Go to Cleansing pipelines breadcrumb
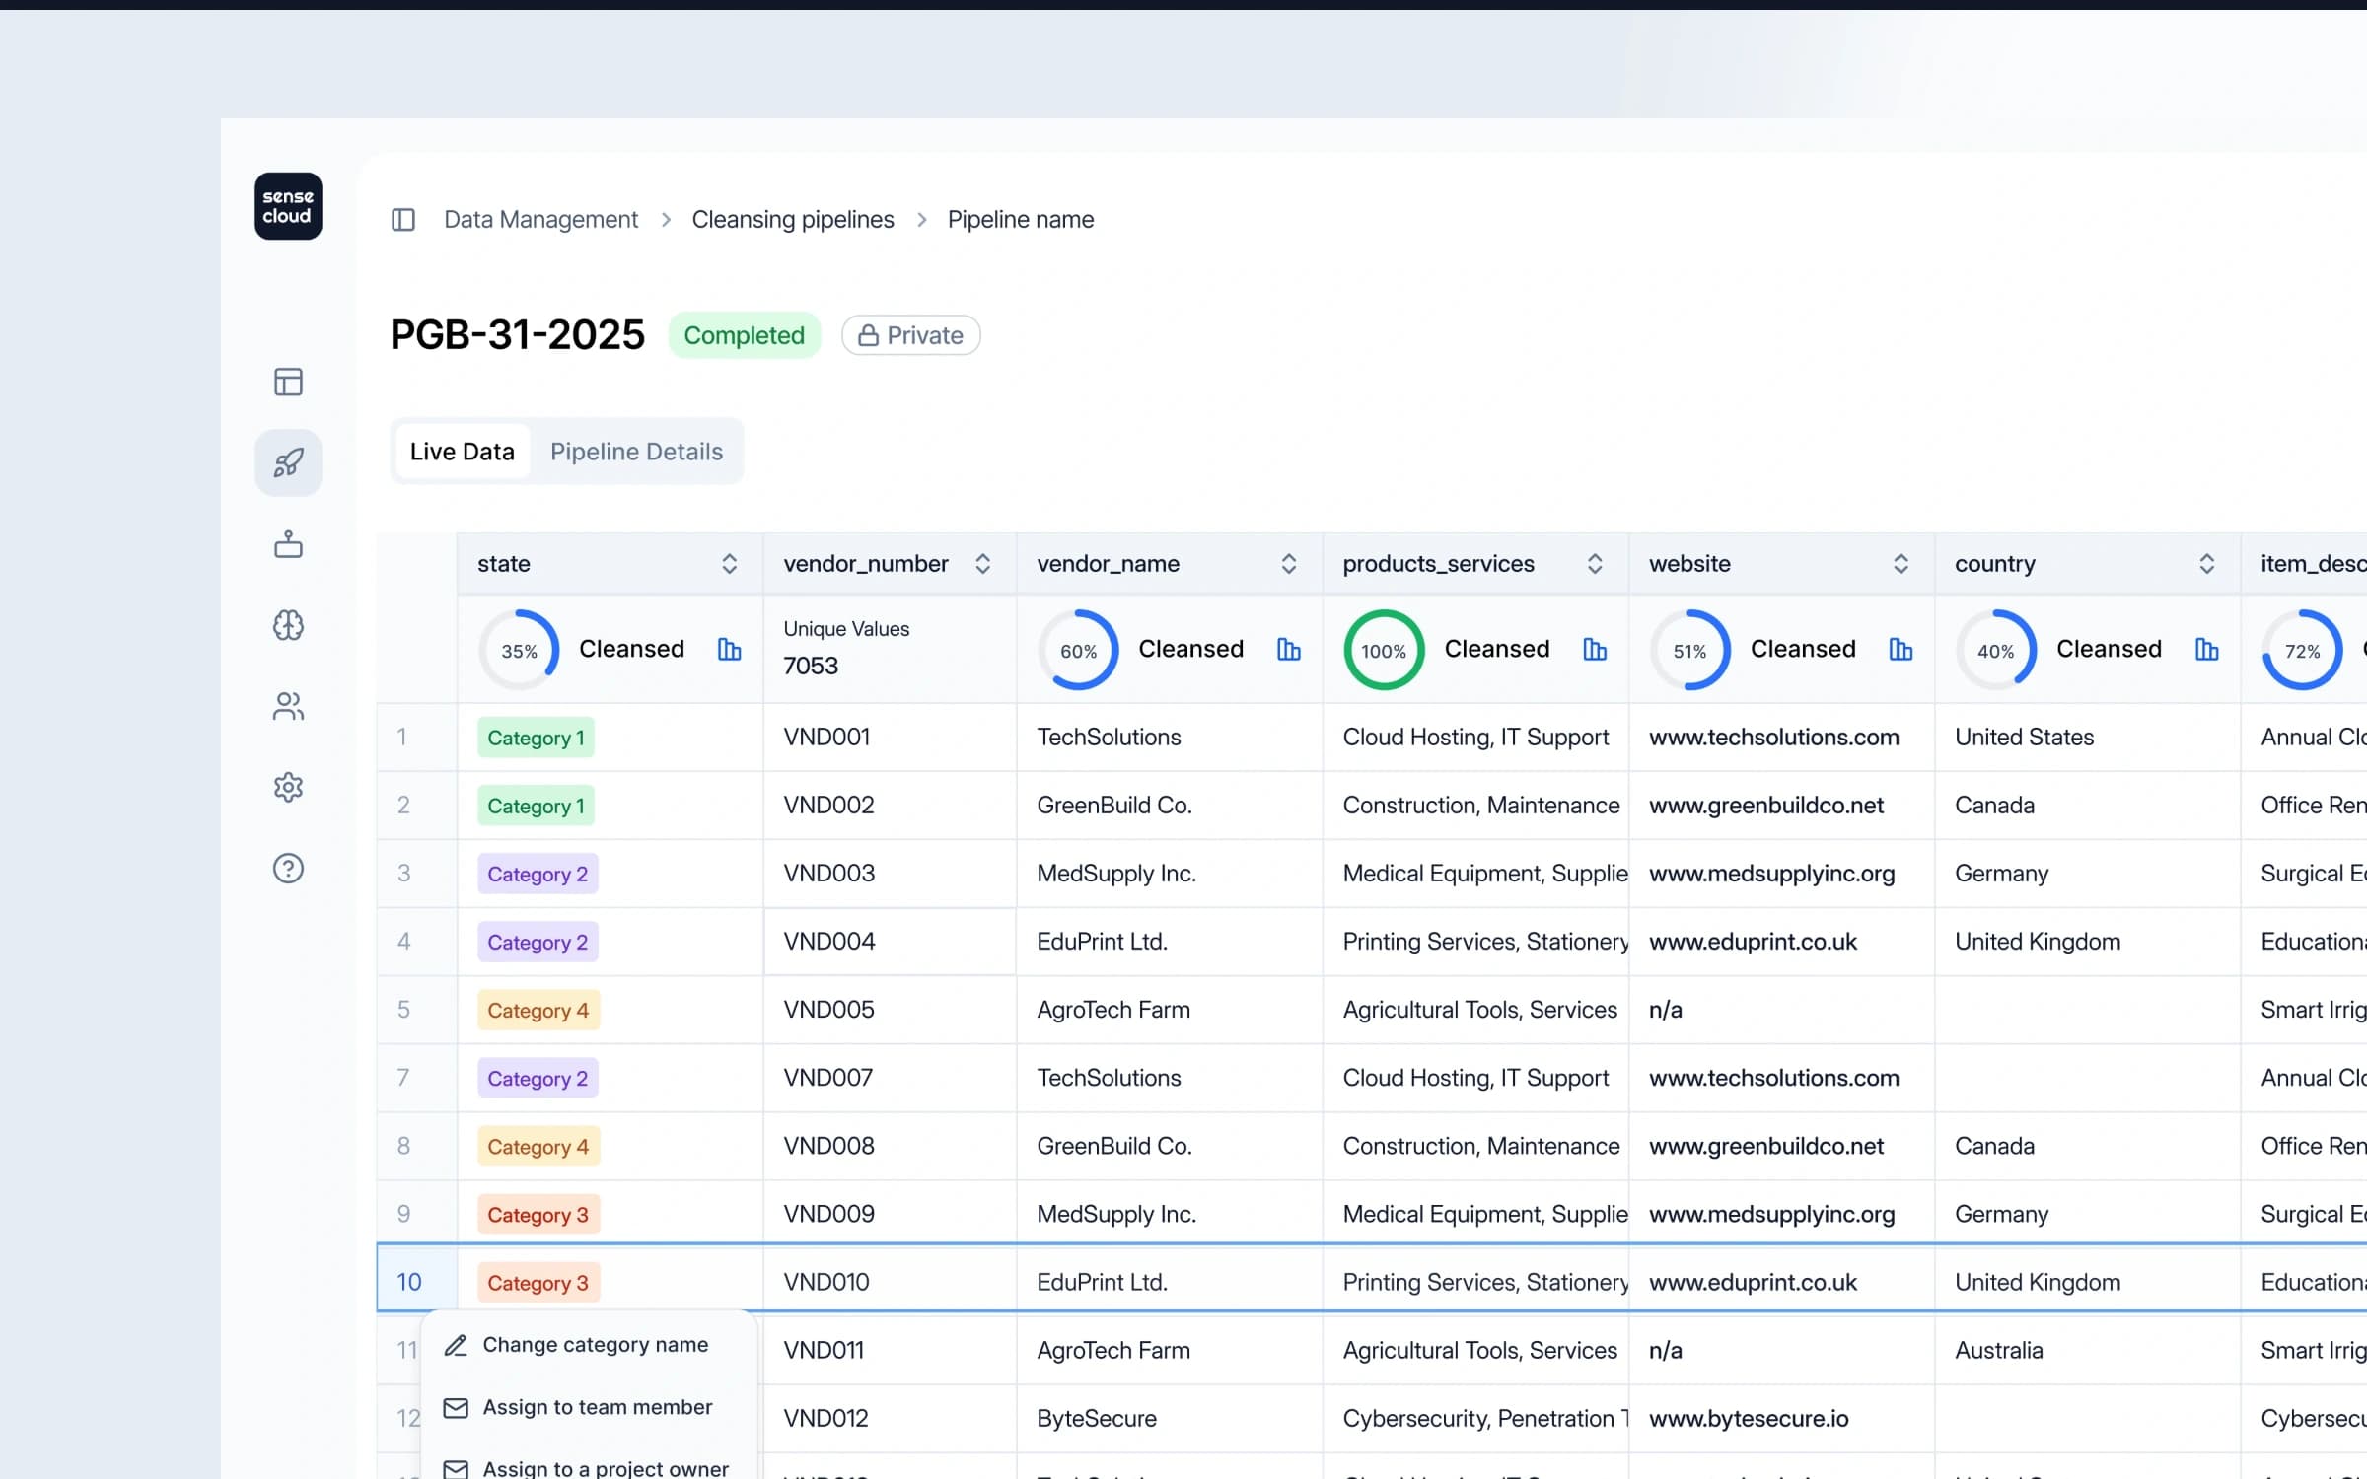This screenshot has height=1479, width=2367. click(793, 219)
